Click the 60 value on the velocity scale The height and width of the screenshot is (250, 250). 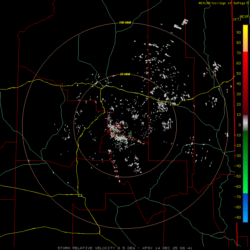pyautogui.click(x=239, y=63)
